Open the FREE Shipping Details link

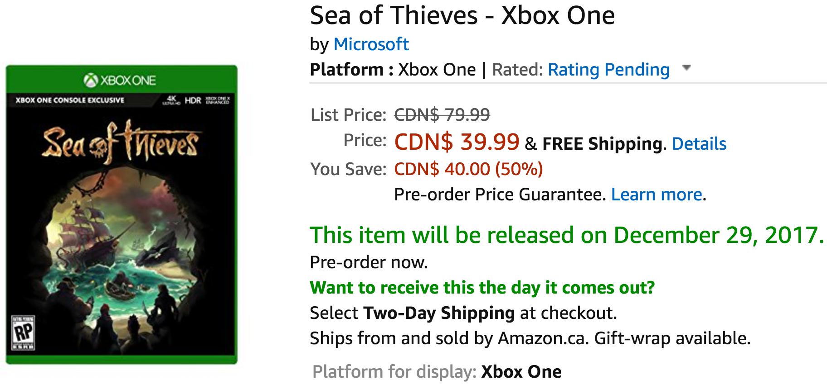[699, 144]
